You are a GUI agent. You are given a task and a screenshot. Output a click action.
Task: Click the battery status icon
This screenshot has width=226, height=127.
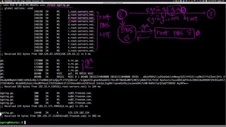coord(203,1)
